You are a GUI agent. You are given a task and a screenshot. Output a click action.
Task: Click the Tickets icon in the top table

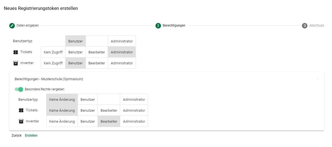16,52
